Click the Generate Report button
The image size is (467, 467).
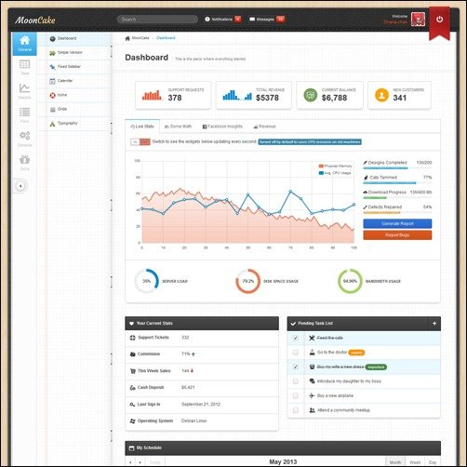[397, 223]
